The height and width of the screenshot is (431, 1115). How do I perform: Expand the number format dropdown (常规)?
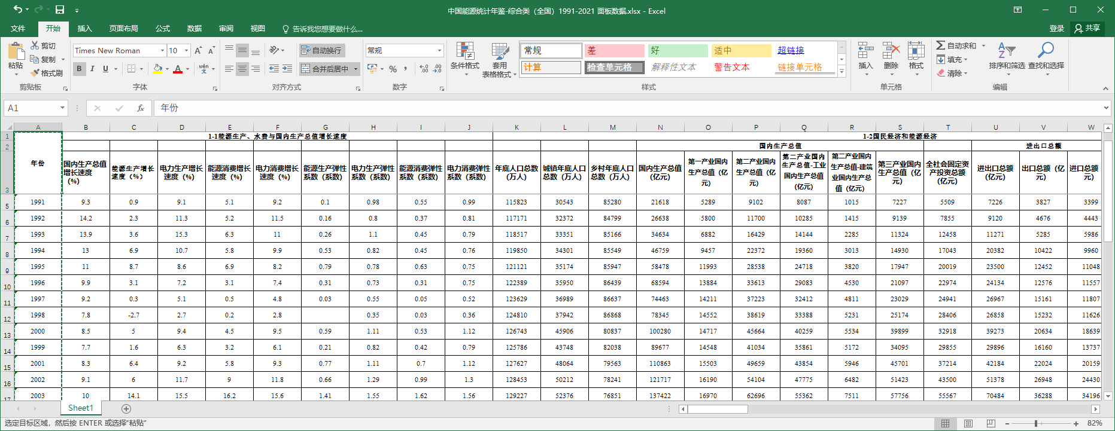[439, 51]
